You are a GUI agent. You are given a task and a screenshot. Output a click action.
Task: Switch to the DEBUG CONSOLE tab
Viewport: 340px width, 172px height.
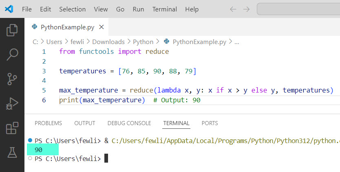[129, 123]
